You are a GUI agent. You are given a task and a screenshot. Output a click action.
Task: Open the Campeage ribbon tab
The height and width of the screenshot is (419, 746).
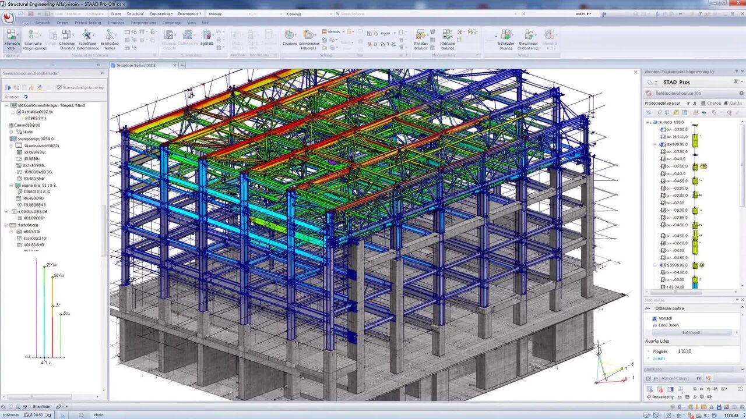171,23
